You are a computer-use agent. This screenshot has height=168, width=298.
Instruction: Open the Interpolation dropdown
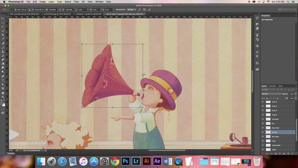(x=131, y=9)
